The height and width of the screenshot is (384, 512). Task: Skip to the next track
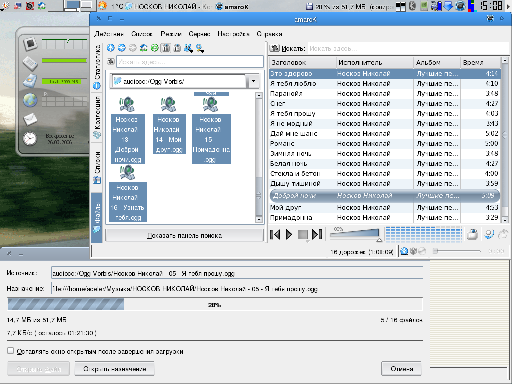point(317,234)
